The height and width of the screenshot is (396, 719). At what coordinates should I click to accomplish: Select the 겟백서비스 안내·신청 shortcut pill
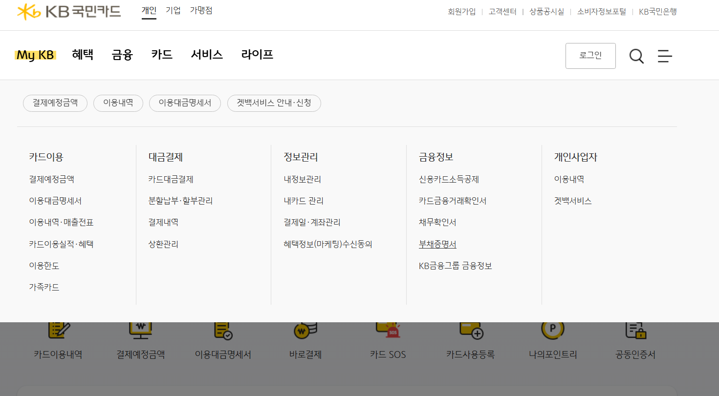click(274, 103)
